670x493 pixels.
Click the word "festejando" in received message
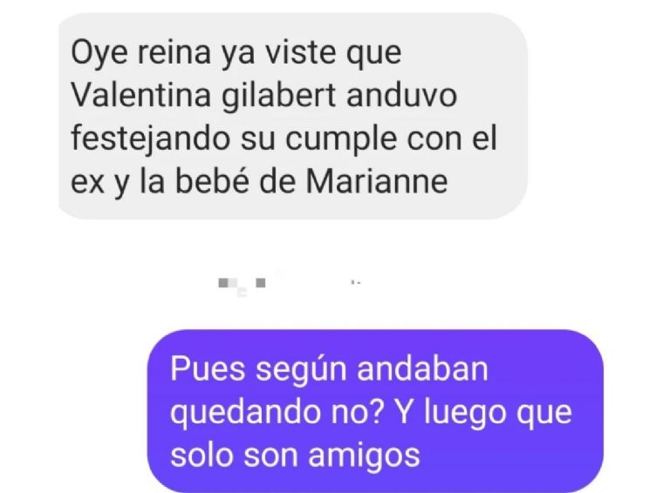point(151,139)
